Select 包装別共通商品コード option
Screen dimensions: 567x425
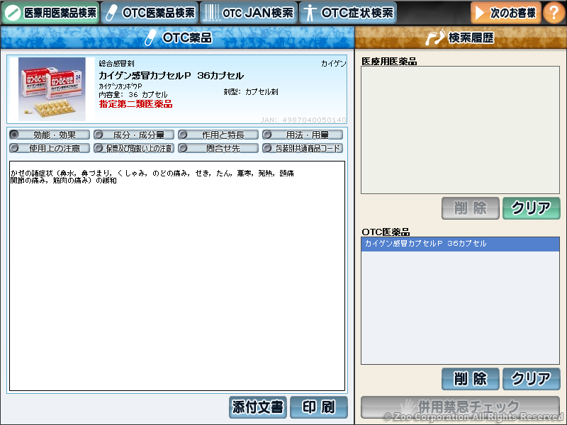tap(303, 148)
